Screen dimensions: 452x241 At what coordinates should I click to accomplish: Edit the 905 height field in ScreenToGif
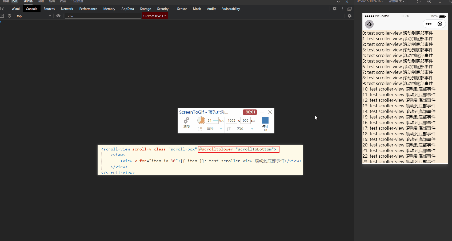(x=246, y=121)
